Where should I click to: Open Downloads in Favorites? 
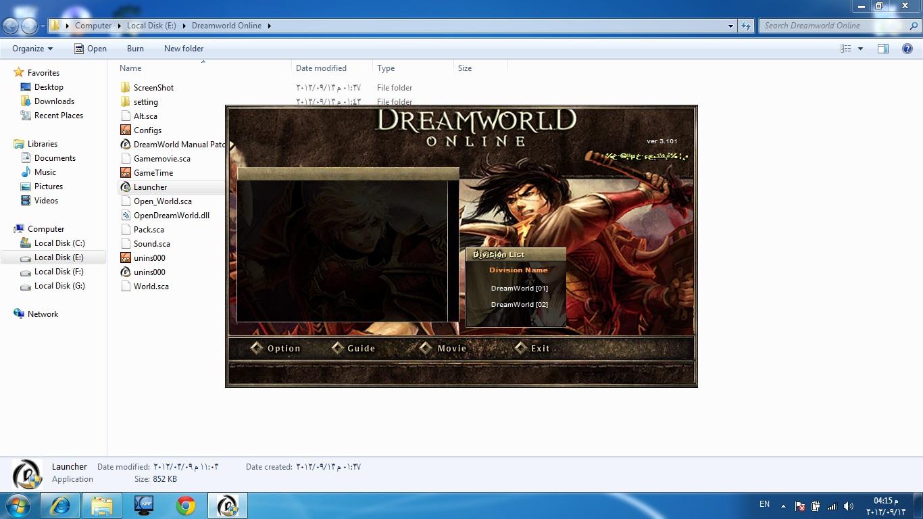coord(54,101)
